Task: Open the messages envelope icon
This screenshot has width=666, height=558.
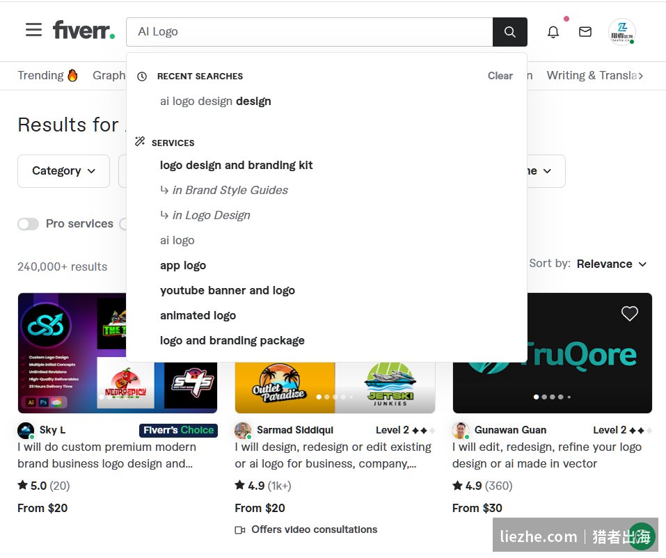Action: point(585,32)
